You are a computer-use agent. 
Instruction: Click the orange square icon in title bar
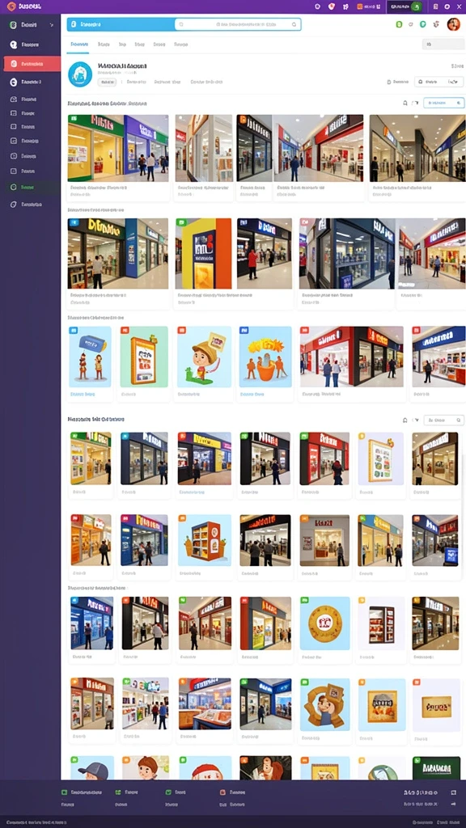coord(360,6)
